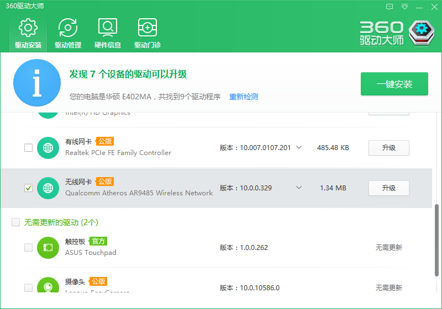Go to 驱动门诊 tab
Screen dimensions: 442x309
point(148,34)
